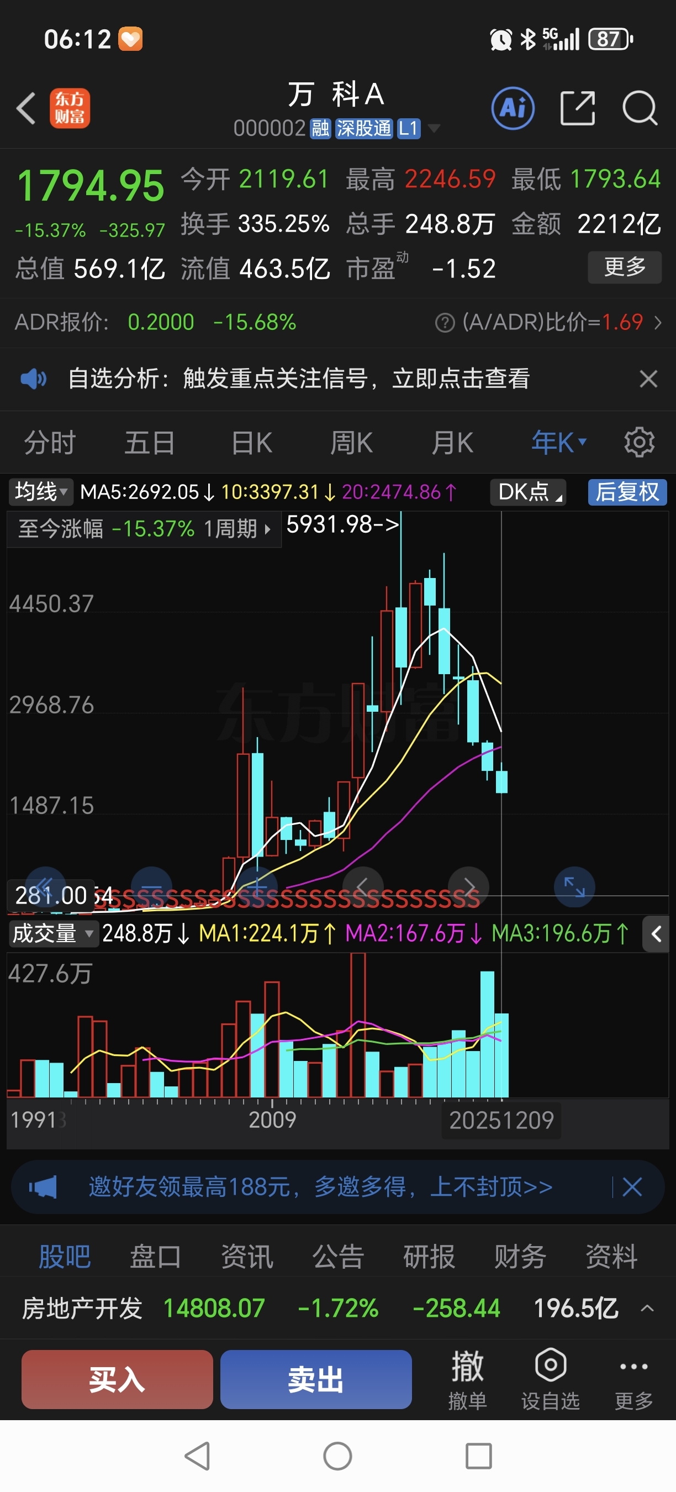Open chart settings gear icon
Viewport: 676px width, 1492px height.
point(639,443)
